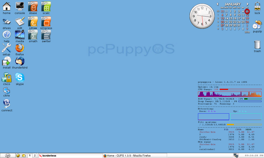
Task: Launch the scalc spreadsheet icon
Action: tap(46, 7)
